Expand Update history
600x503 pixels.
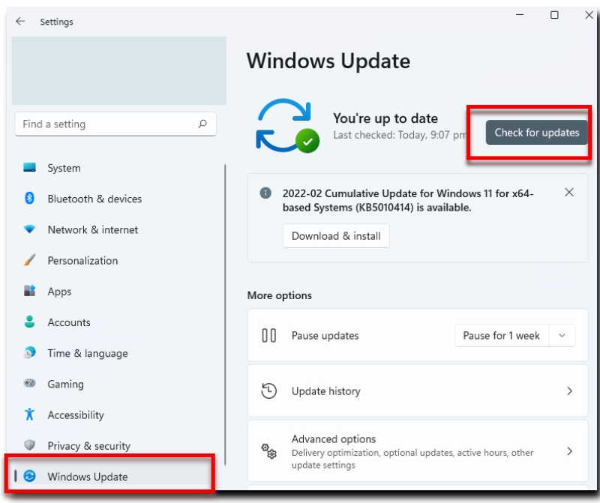(417, 391)
